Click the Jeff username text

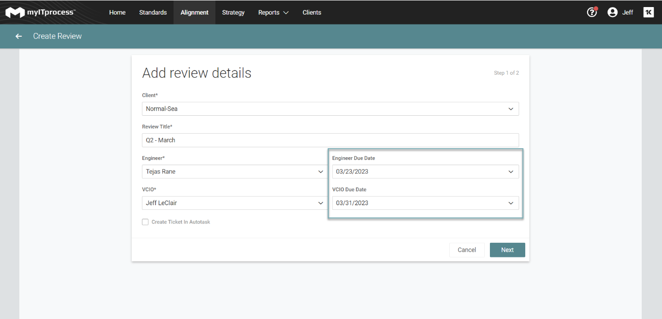(x=628, y=12)
